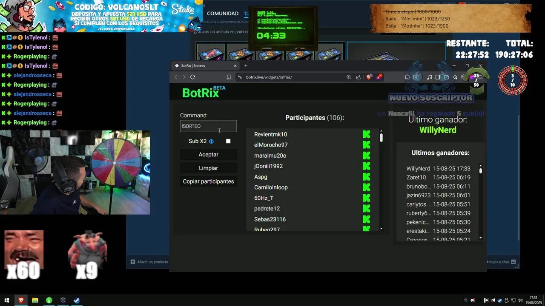The width and height of the screenshot is (545, 306).
Task: Bookmark the botrix.live page
Action: pyautogui.click(x=229, y=77)
